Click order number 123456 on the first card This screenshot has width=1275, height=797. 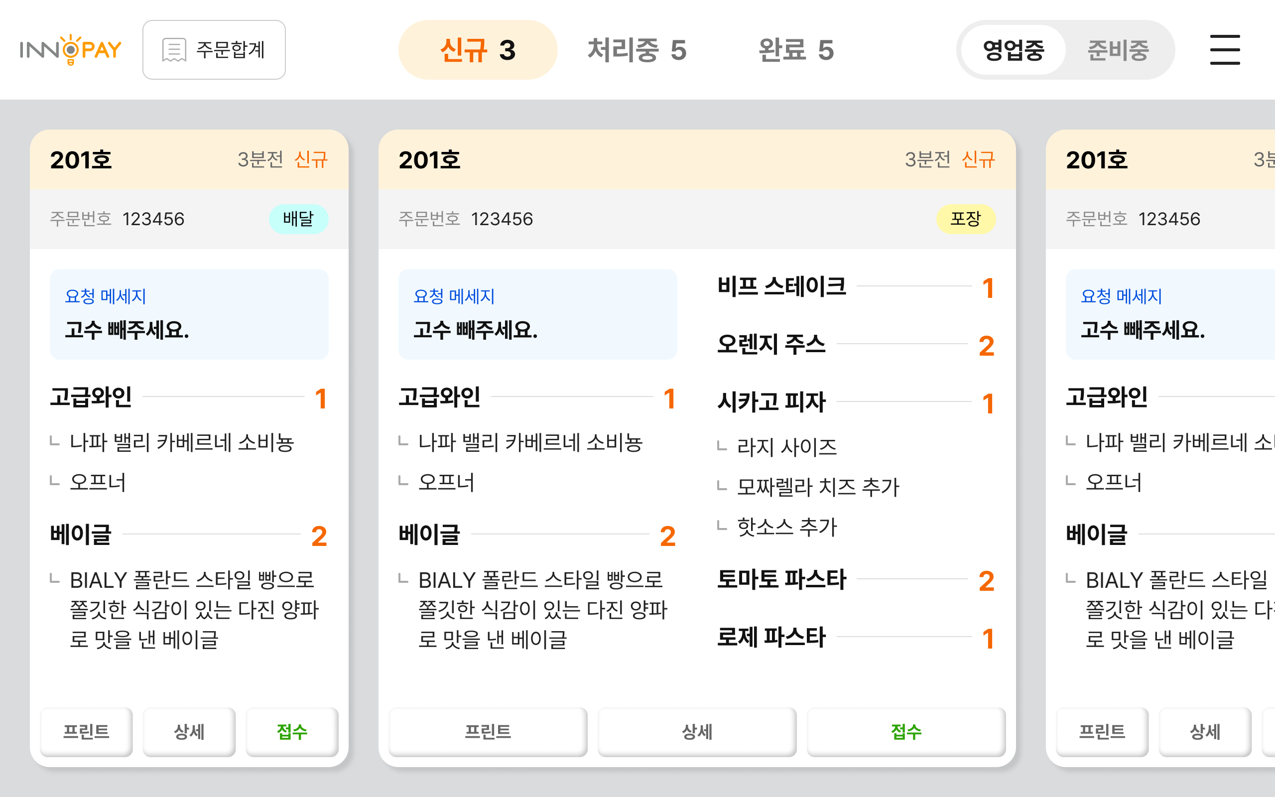[x=154, y=218]
